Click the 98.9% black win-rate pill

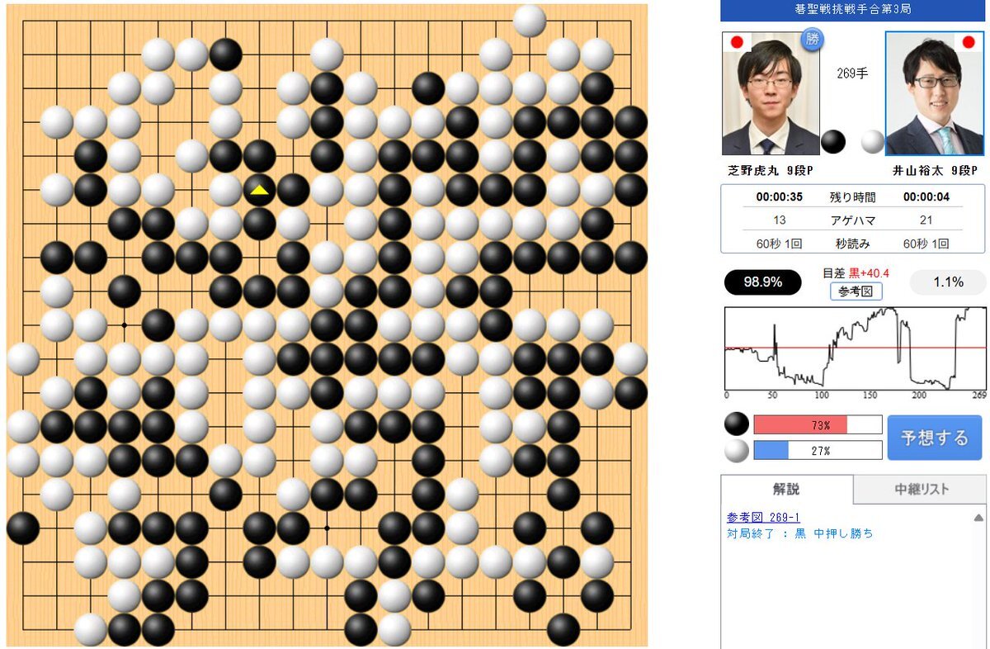(x=763, y=282)
